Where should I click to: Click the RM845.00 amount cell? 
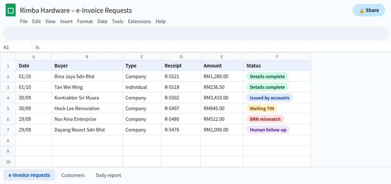(222, 108)
